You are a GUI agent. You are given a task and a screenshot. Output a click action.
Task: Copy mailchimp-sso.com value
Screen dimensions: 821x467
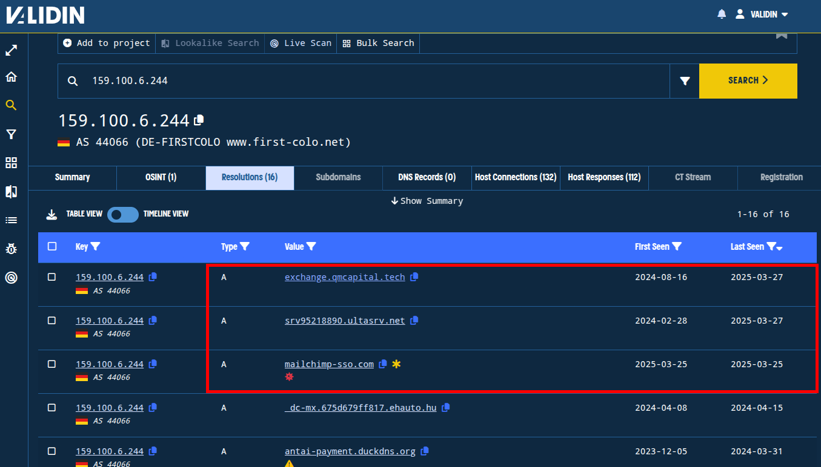click(x=383, y=364)
